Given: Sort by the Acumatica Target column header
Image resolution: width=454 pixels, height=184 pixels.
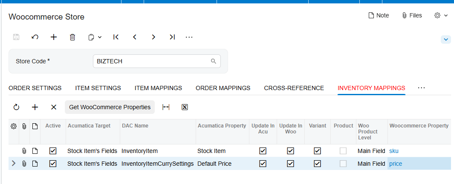Looking at the screenshot, I should 89,126.
